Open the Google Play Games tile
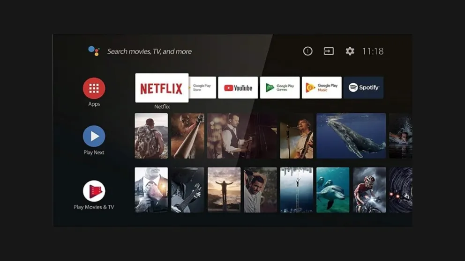This screenshot has width=465, height=261. [280, 87]
